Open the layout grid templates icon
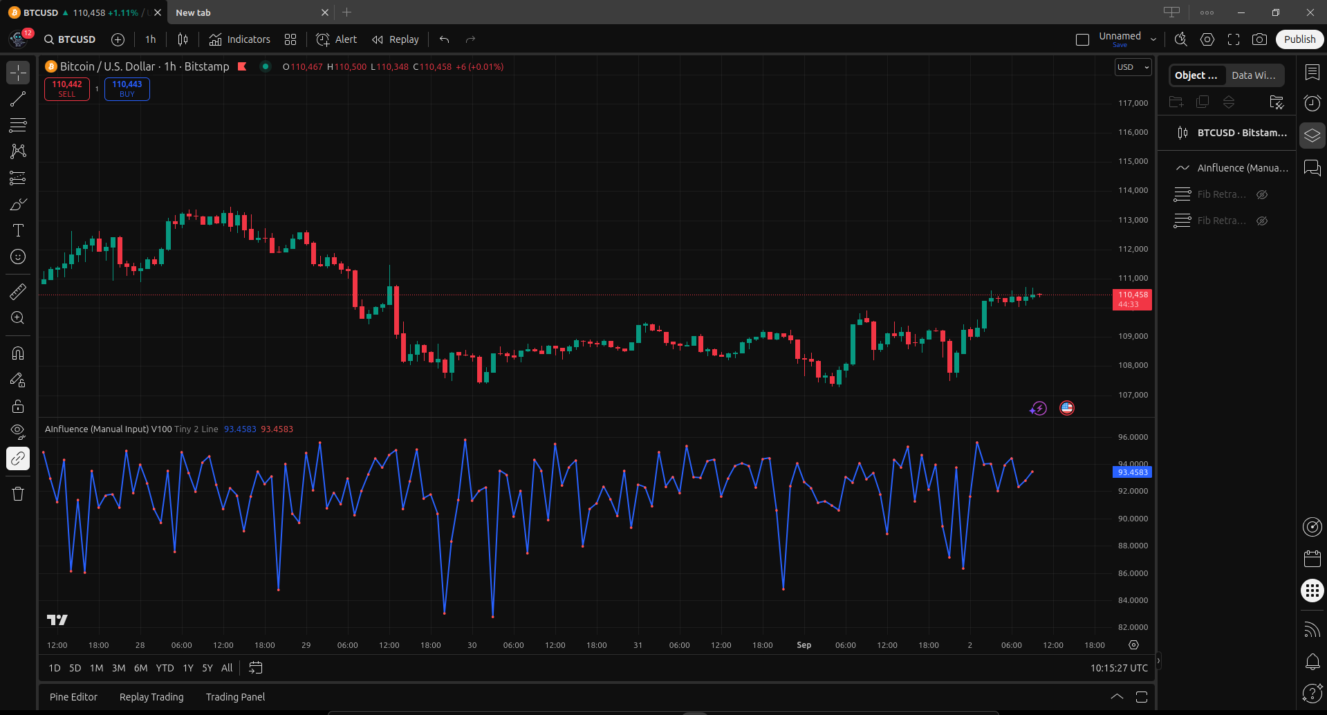Screen dimensions: 1327x715 coord(290,39)
